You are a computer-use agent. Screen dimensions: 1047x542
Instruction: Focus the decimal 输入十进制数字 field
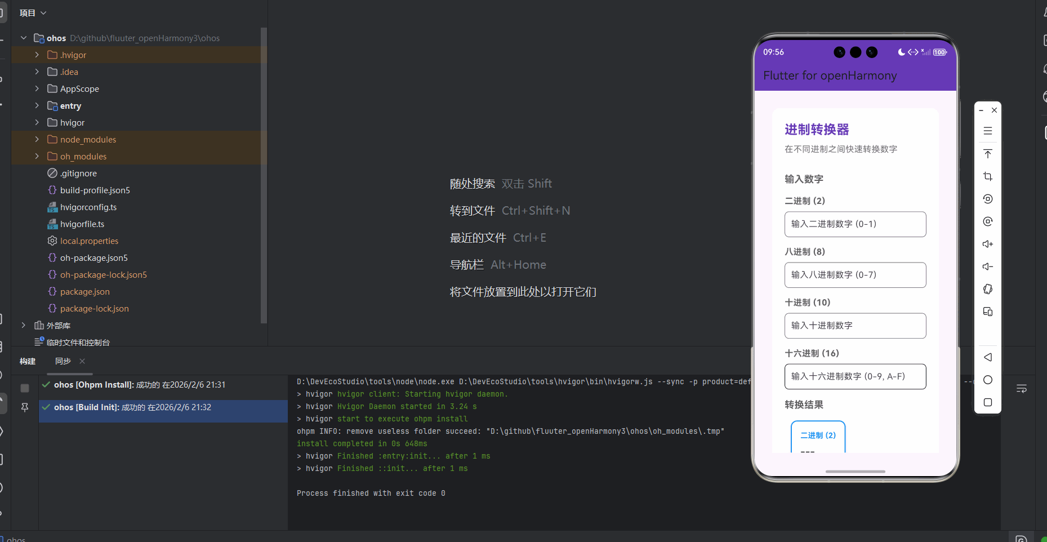coord(855,326)
